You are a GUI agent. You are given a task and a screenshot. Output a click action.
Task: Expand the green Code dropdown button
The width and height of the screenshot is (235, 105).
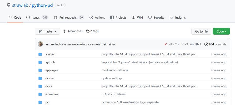tap(221, 31)
